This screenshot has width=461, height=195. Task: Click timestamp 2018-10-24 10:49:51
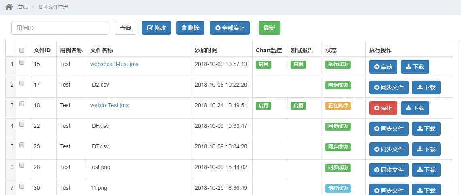coord(221,105)
